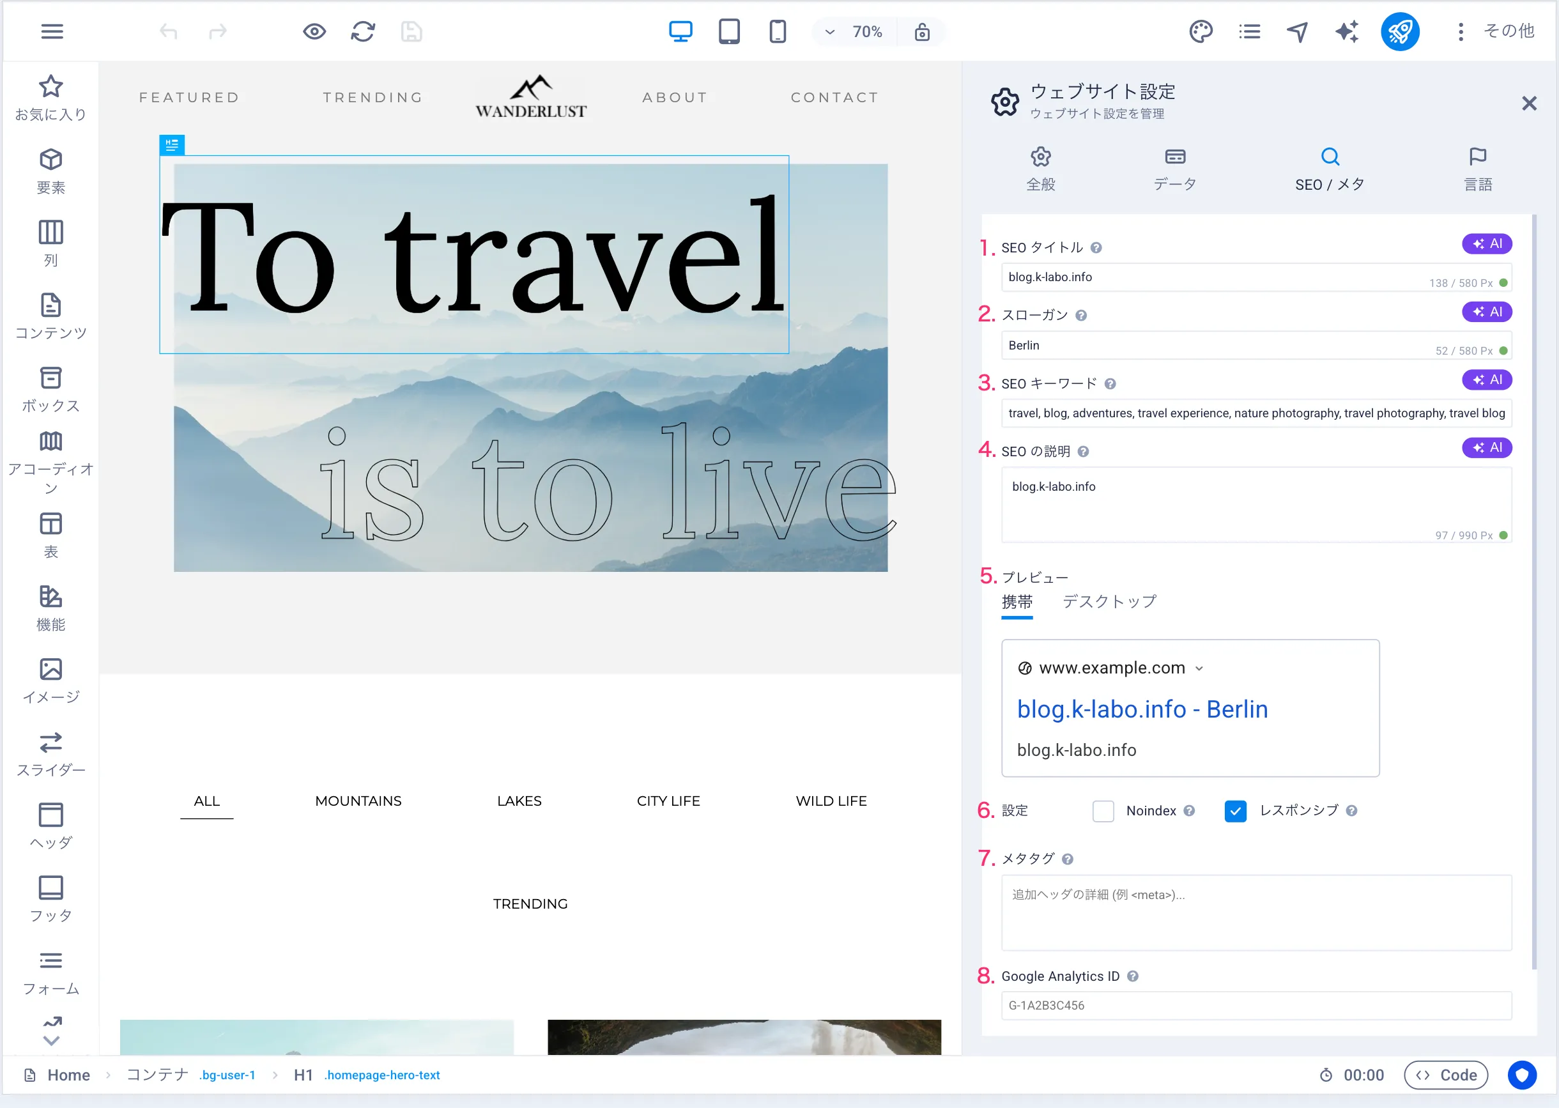1559x1108 pixels.
Task: Open 機能 features in sidebar
Action: tap(51, 608)
